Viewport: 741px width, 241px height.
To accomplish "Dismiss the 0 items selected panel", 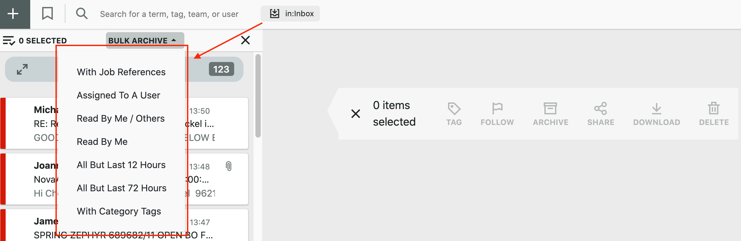I will tap(356, 114).
